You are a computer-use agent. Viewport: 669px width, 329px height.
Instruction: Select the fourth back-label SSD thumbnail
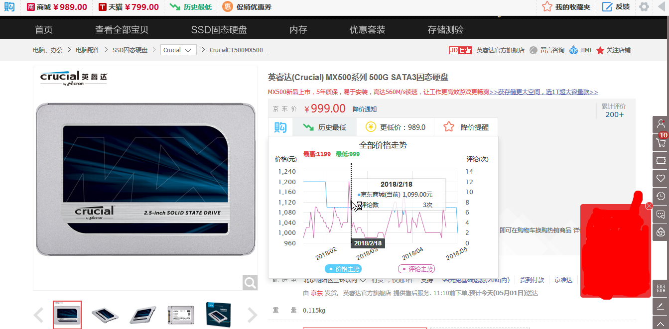coord(181,315)
